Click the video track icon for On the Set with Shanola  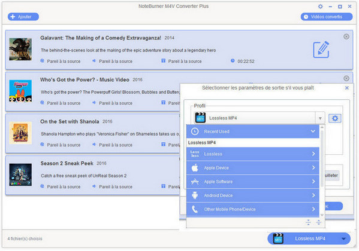coord(42,145)
